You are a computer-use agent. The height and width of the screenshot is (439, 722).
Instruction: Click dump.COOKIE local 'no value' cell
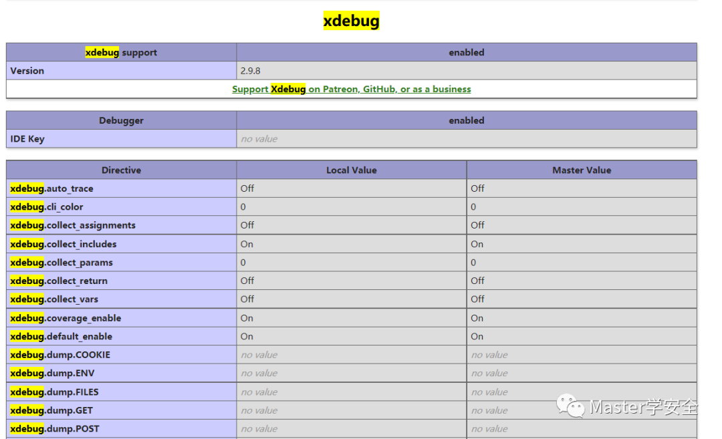coord(352,355)
